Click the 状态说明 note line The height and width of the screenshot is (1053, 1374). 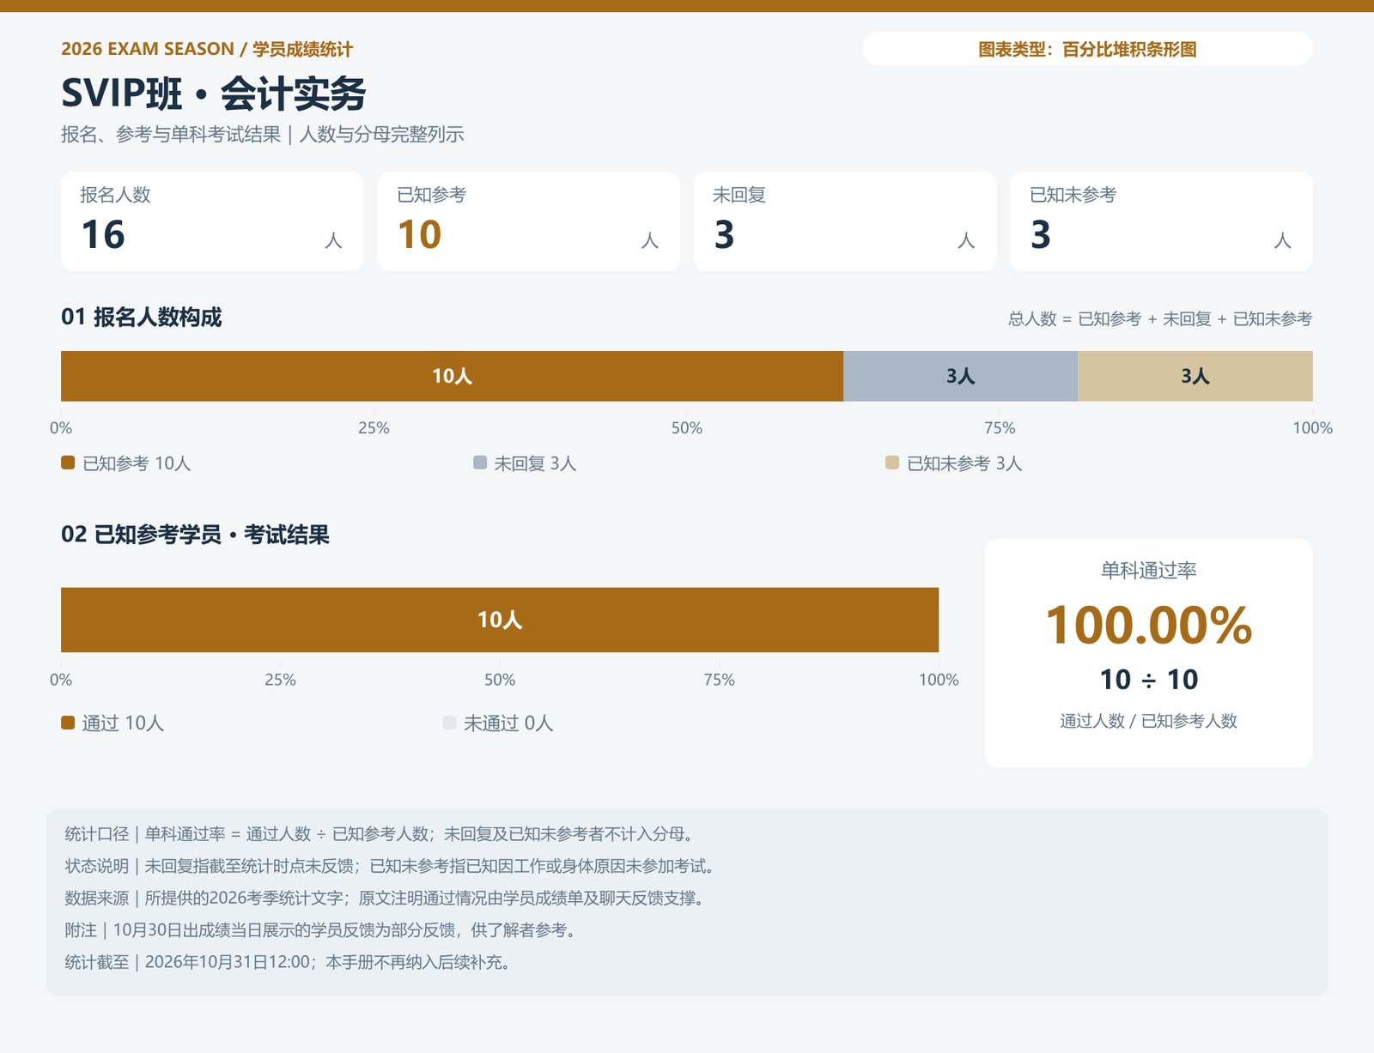(x=389, y=866)
